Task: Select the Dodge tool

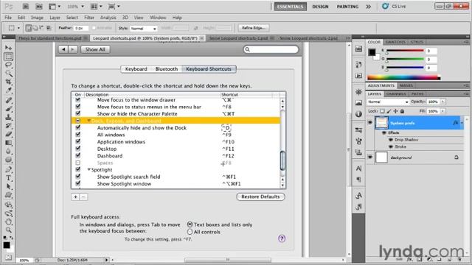Action: point(8,160)
